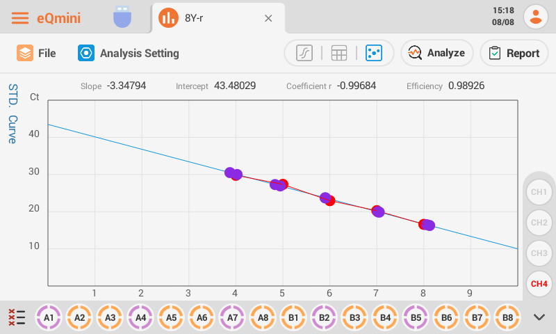The image size is (556, 334).
Task: Click the USB drive icon
Action: [122, 17]
